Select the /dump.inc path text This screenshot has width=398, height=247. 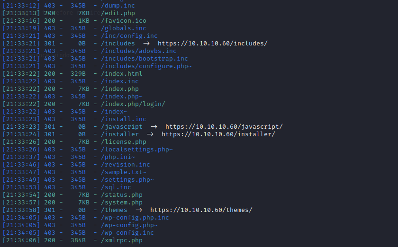[x=118, y=6]
